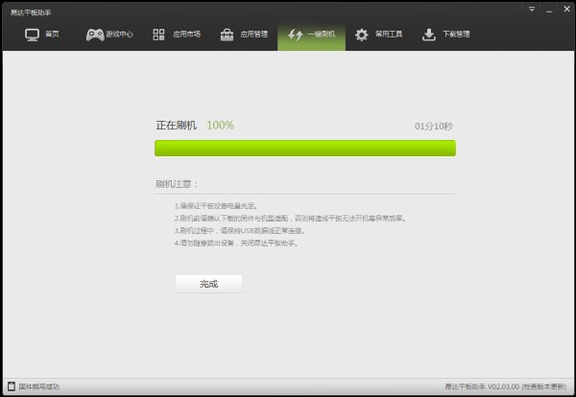Open the 常用工具 tab with gear icon
This screenshot has width=576, height=397.
pos(379,35)
